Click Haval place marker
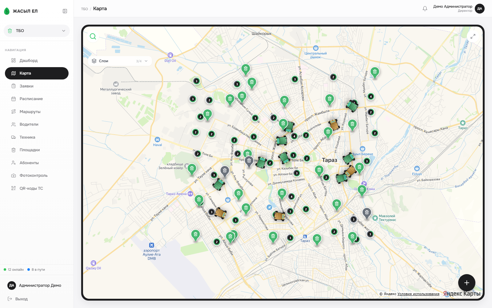The height and width of the screenshot is (308, 492). coord(157,140)
